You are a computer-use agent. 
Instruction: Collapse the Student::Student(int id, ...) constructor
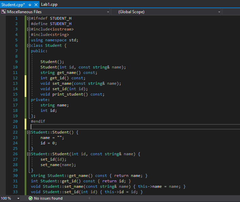point(29,154)
